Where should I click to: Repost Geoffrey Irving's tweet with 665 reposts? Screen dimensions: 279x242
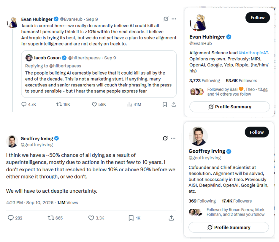(51, 218)
